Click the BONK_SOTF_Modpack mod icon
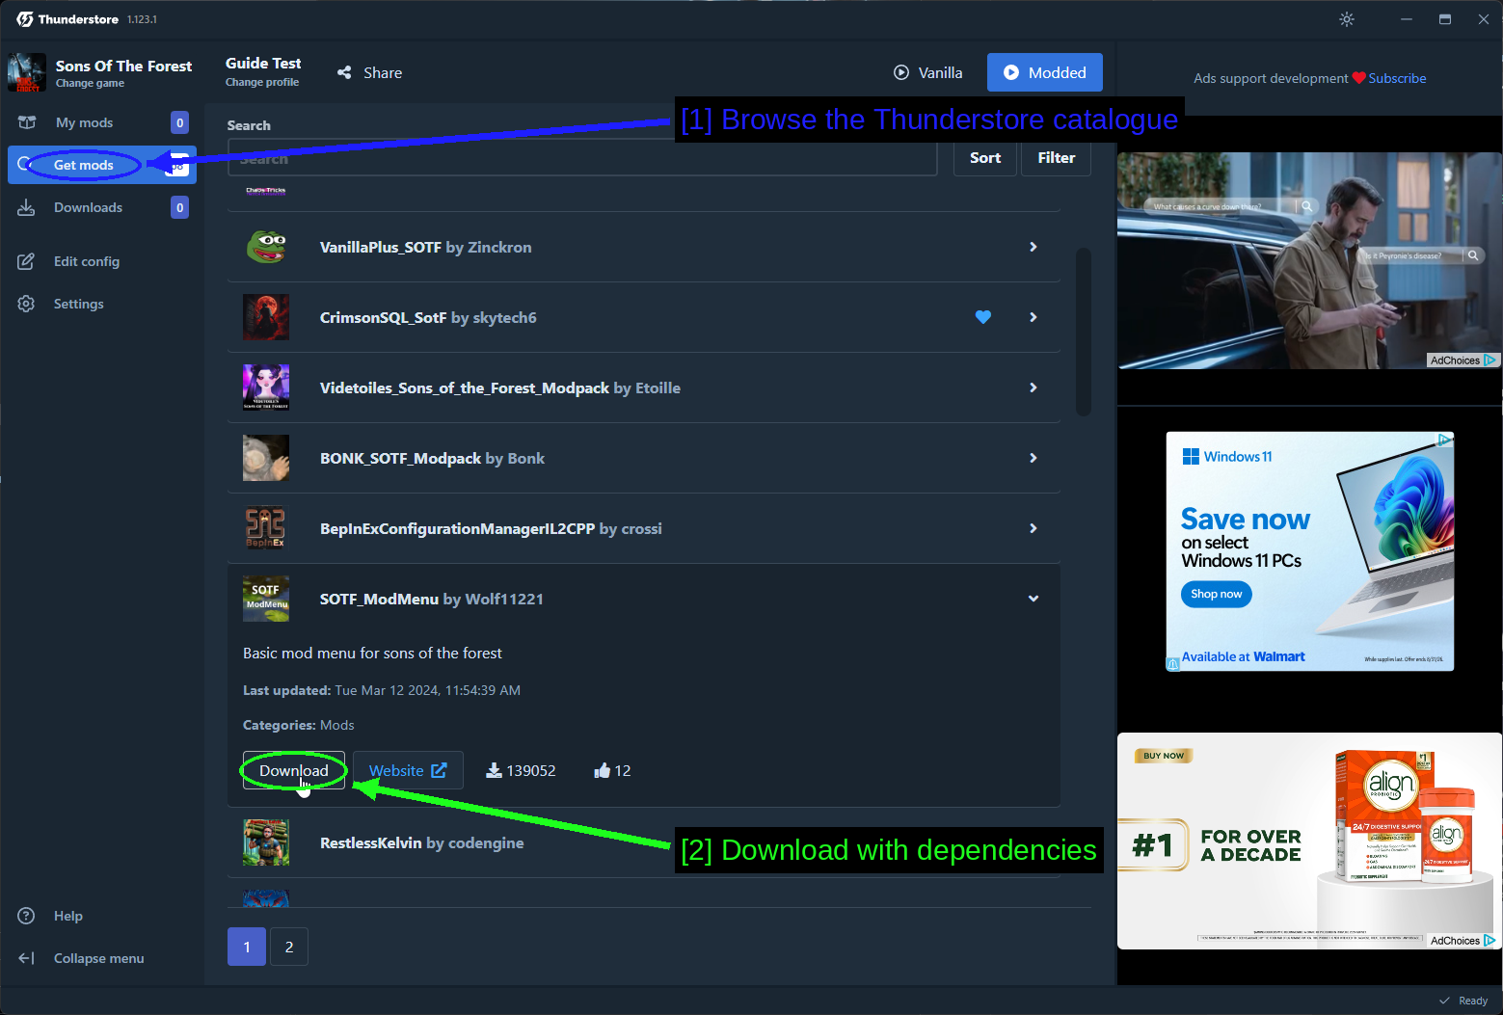Screen dimensions: 1503x1015 266,458
